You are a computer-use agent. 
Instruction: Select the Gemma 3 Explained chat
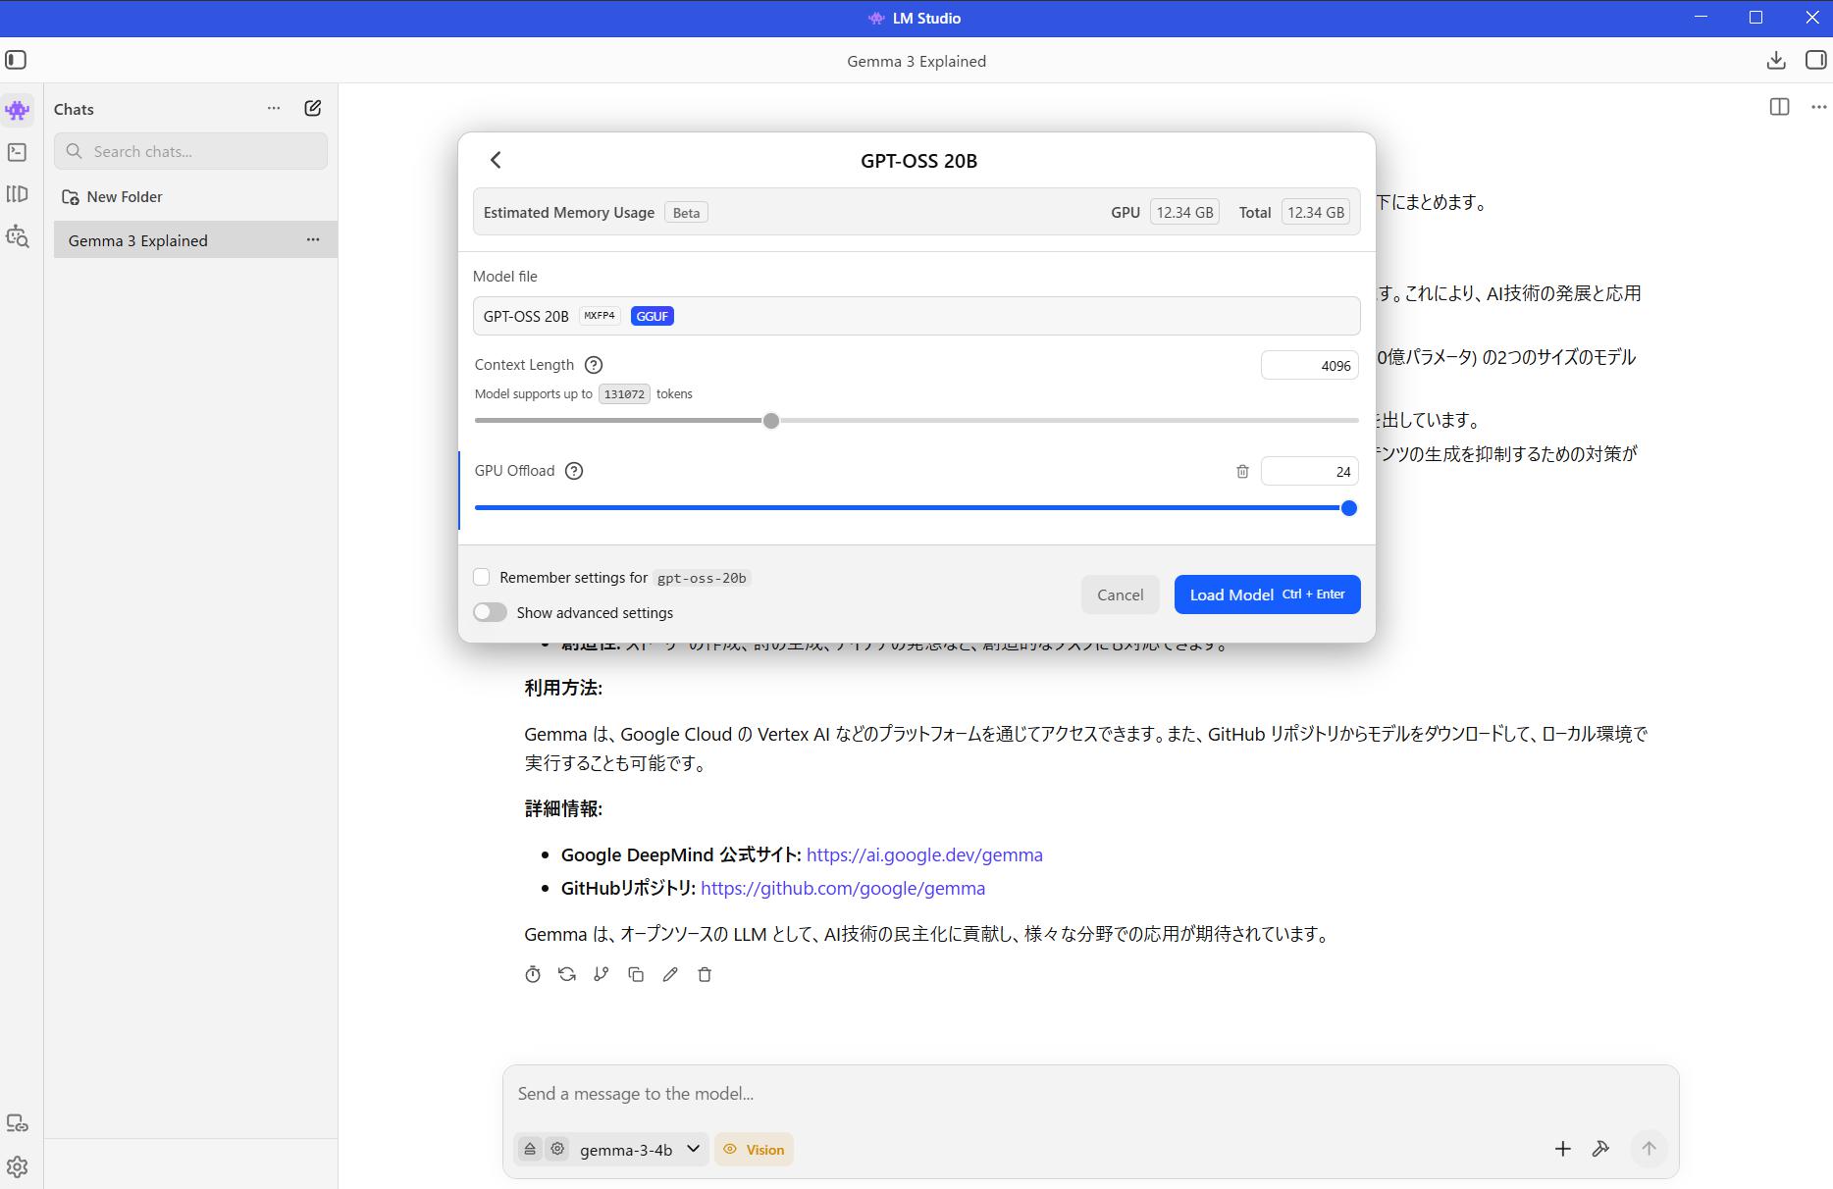point(138,240)
